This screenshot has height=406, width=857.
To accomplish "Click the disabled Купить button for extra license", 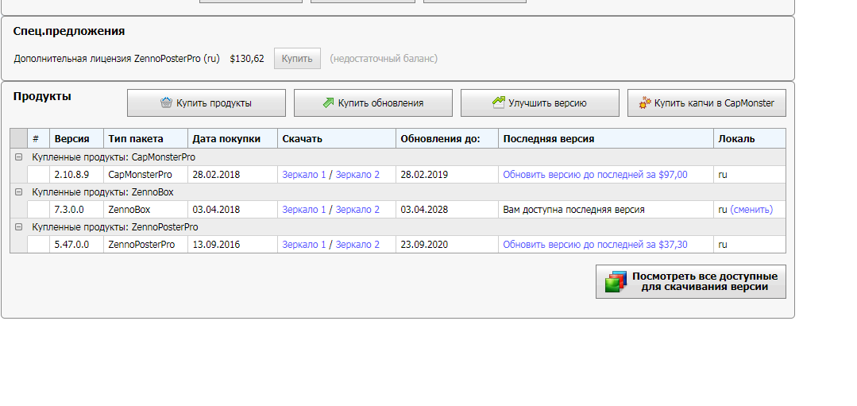I will click(297, 59).
